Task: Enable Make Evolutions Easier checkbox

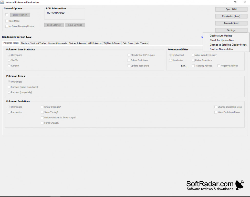Action: coord(216,112)
